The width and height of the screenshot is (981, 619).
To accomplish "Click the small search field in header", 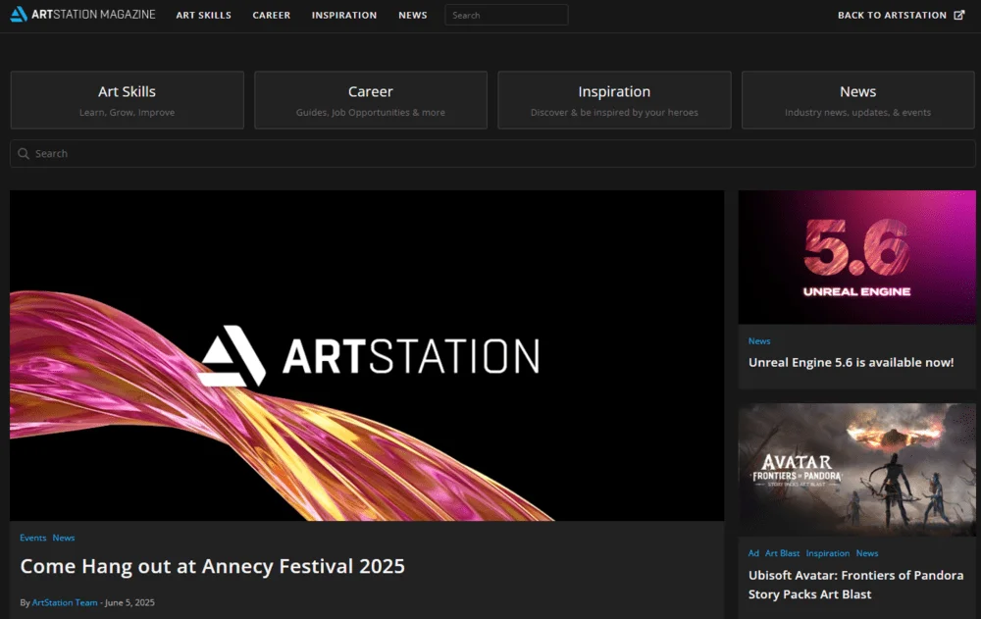I will 505,15.
